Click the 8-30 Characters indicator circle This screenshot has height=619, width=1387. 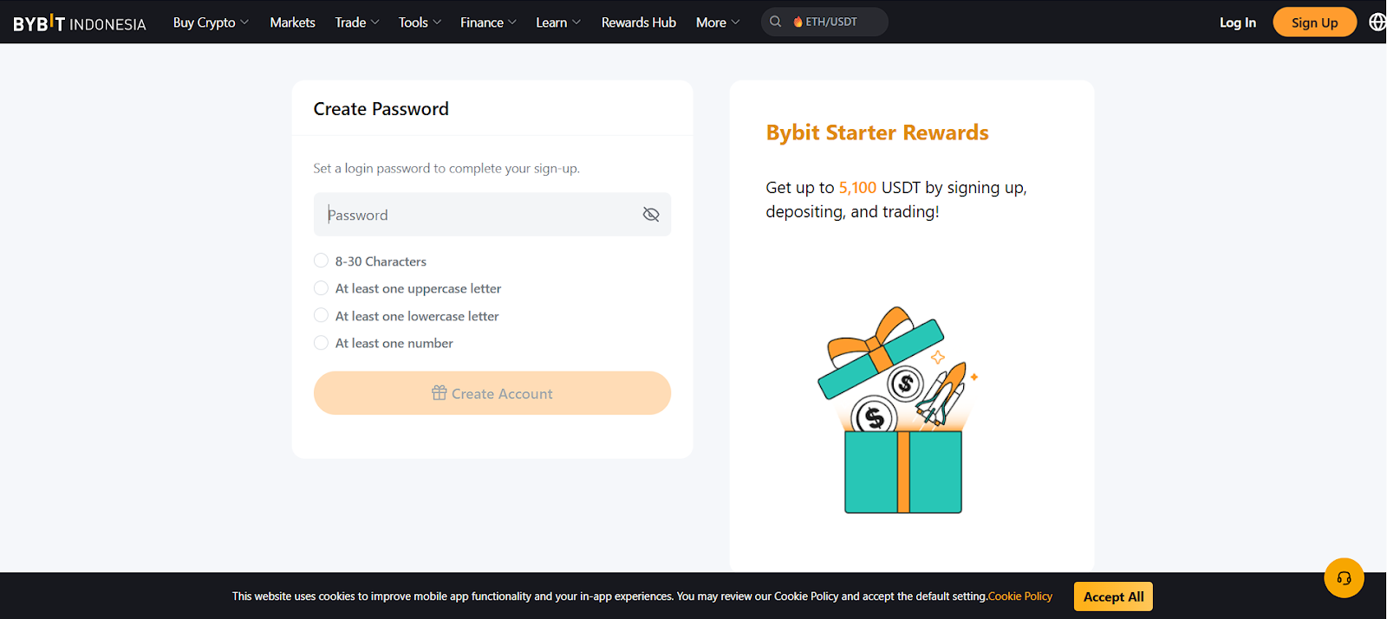coord(321,261)
